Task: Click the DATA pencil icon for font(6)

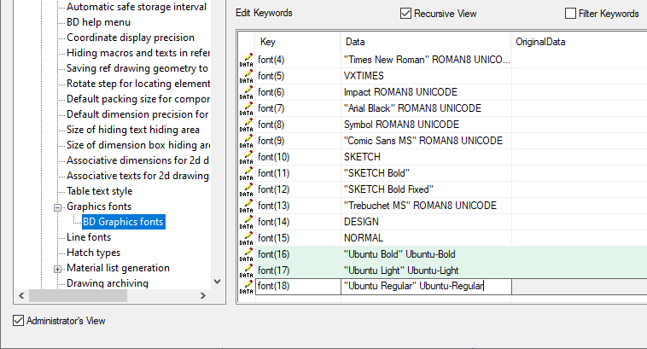Action: pyautogui.click(x=246, y=92)
